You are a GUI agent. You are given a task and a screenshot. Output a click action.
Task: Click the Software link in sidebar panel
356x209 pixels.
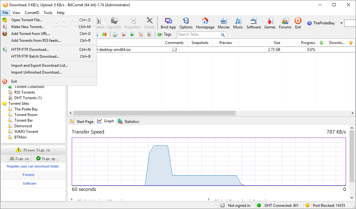pos(29,183)
